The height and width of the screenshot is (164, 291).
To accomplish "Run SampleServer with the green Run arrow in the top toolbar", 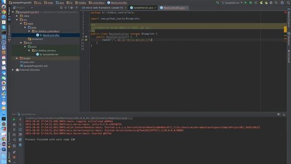I will tap(246, 3).
